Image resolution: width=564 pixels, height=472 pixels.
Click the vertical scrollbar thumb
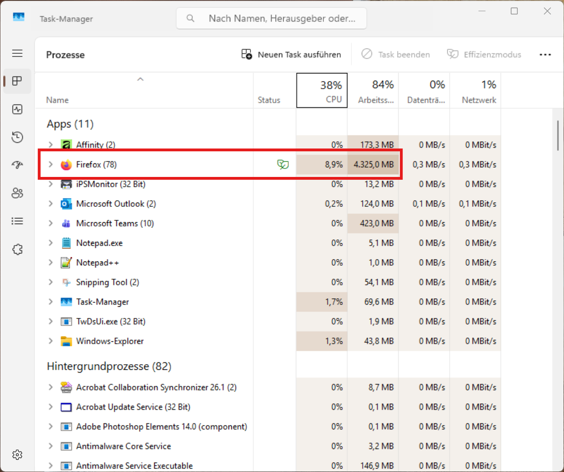pos(558,135)
